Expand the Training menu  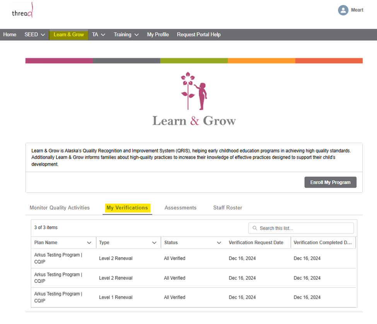tap(126, 35)
